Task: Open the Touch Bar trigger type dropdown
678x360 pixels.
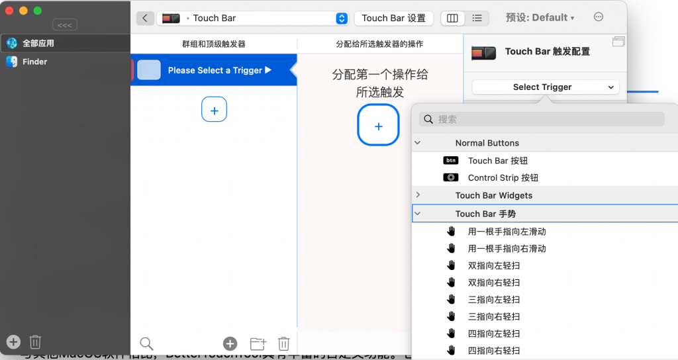Action: coord(252,18)
